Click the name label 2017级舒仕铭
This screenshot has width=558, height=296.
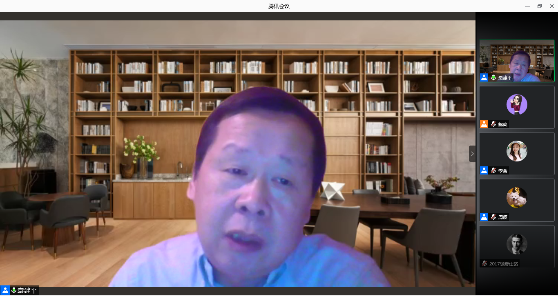tap(504, 264)
